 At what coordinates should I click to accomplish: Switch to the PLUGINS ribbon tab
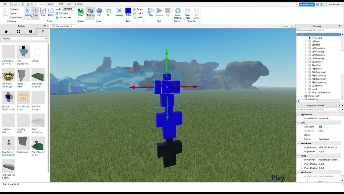79,4
